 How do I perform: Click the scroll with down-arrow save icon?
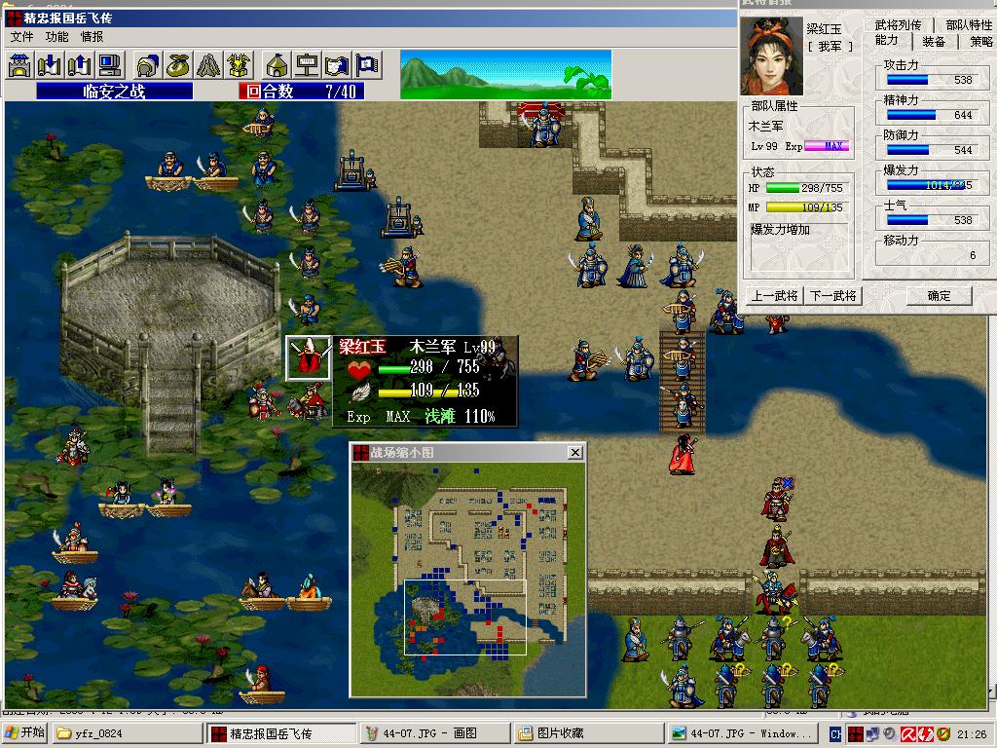click(50, 65)
